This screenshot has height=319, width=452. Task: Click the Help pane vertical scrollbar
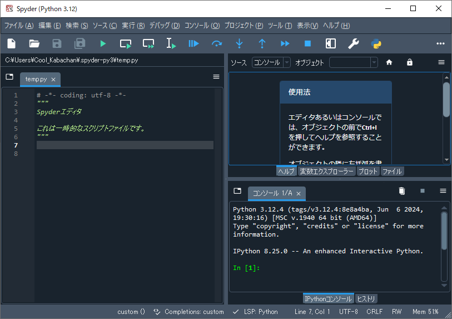[446, 100]
